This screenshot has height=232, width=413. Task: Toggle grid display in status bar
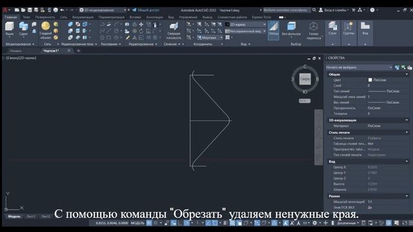pyautogui.click(x=149, y=223)
